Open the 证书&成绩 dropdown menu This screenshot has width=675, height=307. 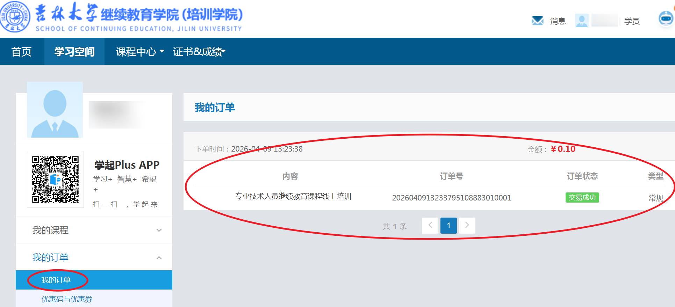(199, 52)
